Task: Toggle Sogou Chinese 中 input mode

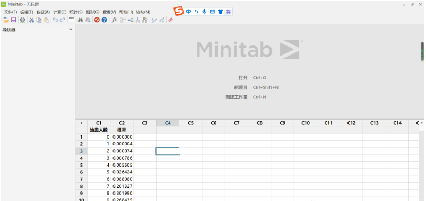Action: point(188,12)
